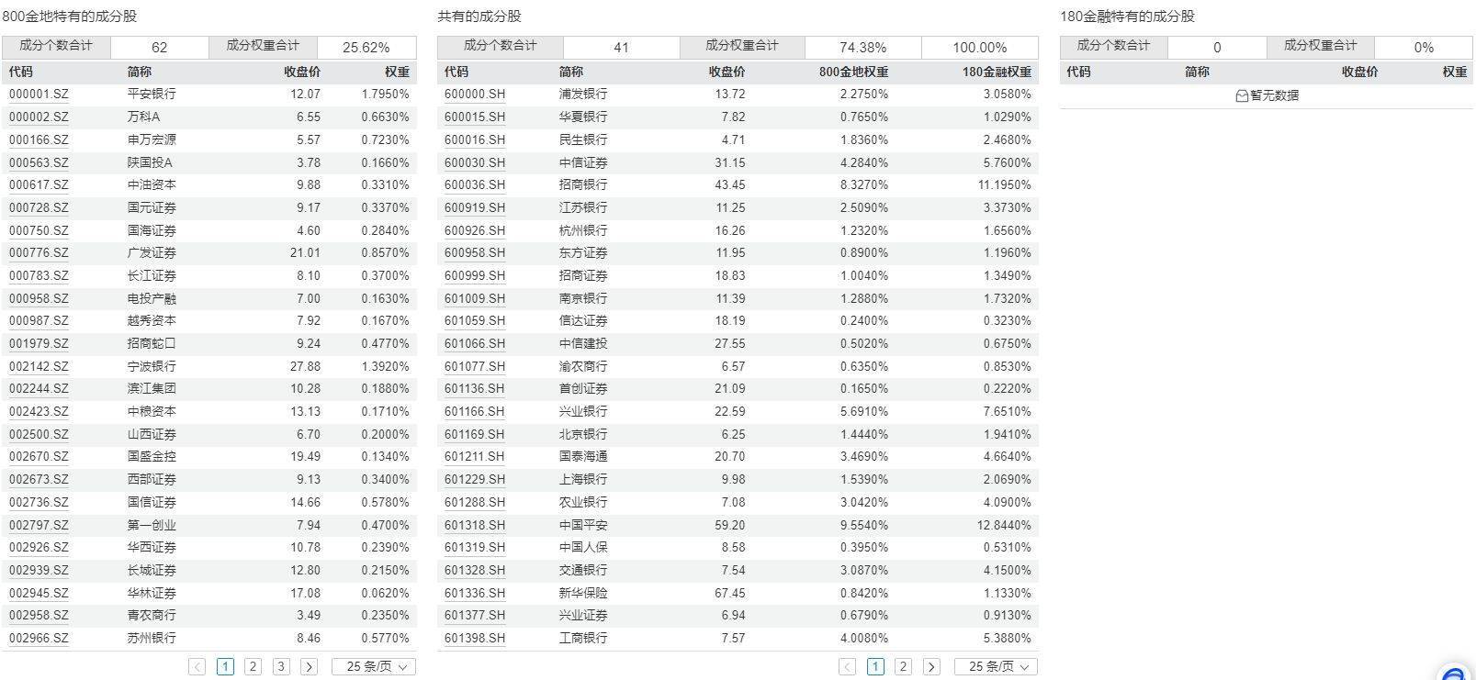Click the 共有的成分股 panel title

[x=479, y=17]
